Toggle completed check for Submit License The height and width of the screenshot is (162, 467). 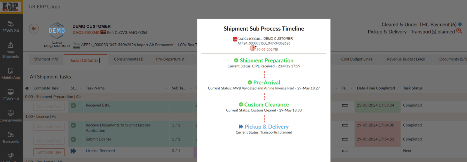click(x=74, y=140)
